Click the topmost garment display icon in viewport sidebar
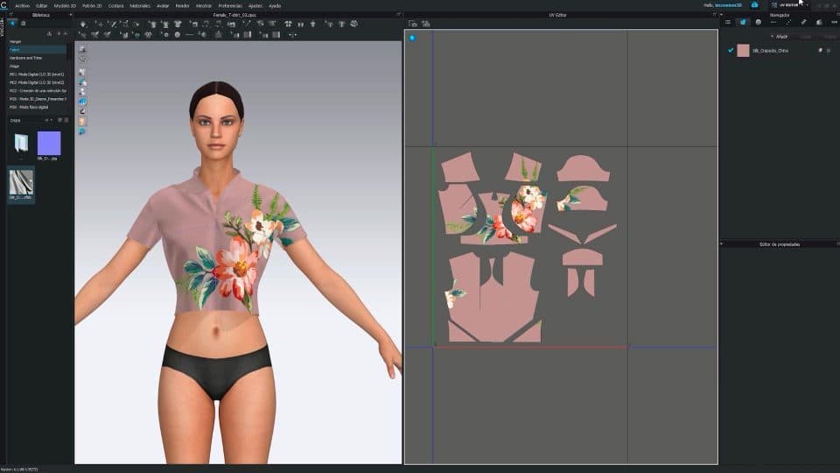840x473 pixels. [x=82, y=49]
